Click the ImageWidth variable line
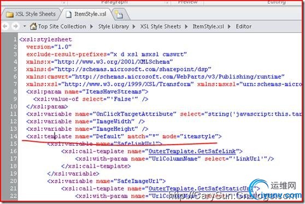305x204 pixels. tap(85, 122)
